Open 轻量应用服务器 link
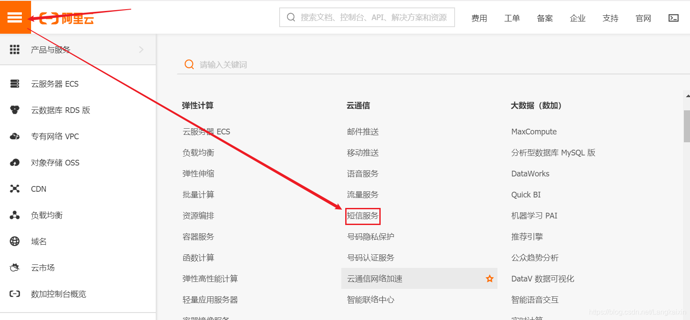Viewport: 690px width, 320px height. 210,300
